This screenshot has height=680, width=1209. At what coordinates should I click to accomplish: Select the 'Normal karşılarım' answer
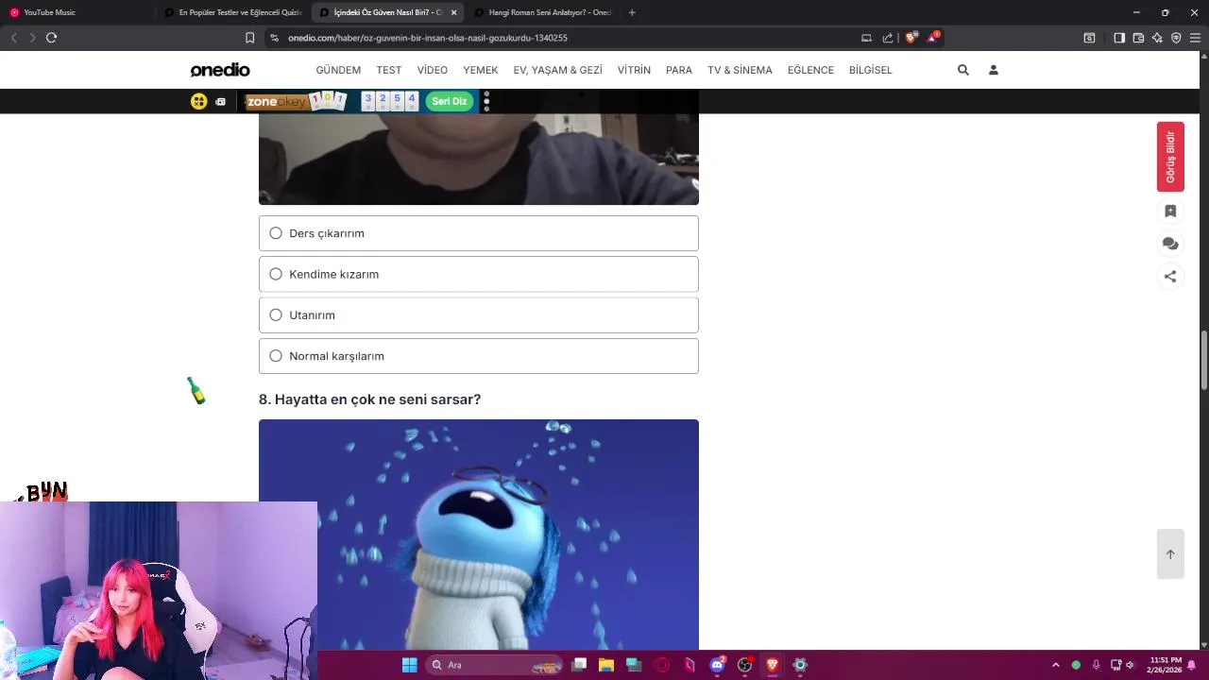pyautogui.click(x=479, y=356)
